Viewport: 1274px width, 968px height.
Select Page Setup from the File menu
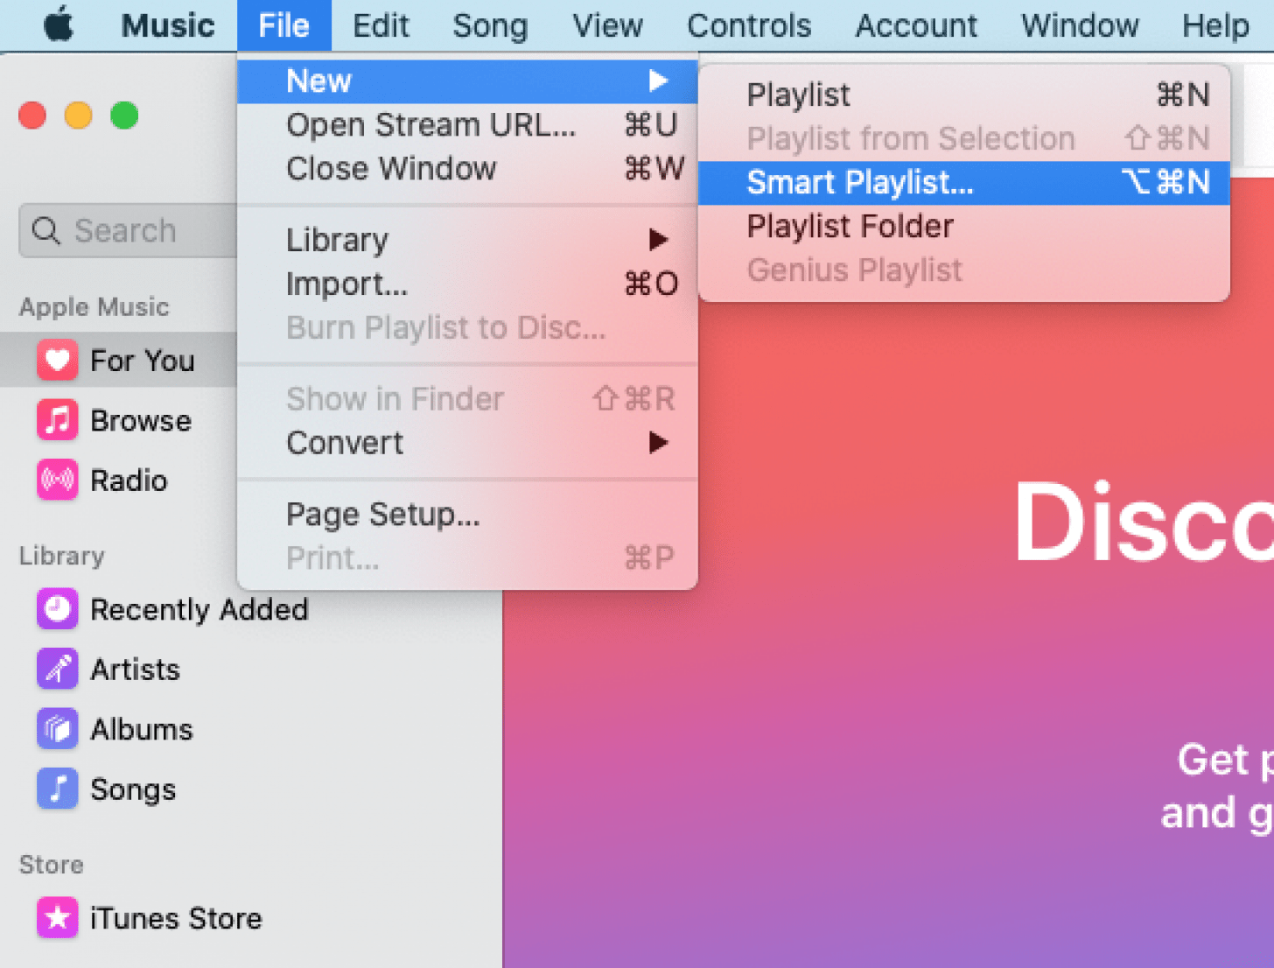click(382, 515)
